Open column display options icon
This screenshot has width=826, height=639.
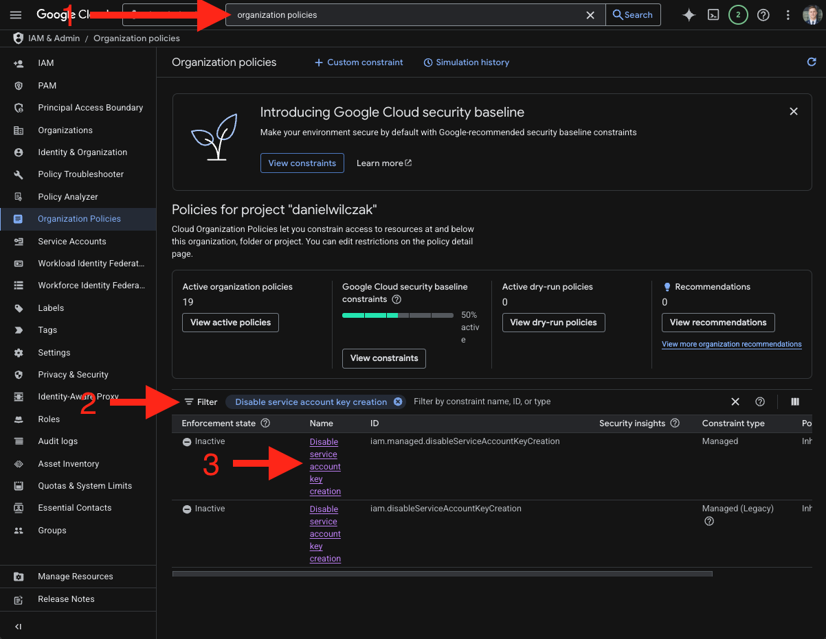pyautogui.click(x=795, y=402)
